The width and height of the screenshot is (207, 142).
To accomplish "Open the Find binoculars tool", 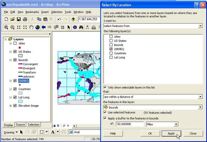I will tap(81, 27).
